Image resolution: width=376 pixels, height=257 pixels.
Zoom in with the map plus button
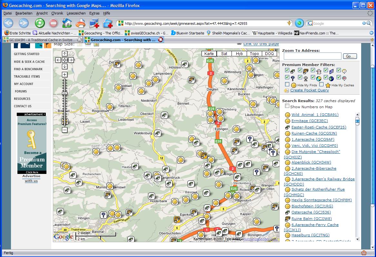[x=64, y=74]
